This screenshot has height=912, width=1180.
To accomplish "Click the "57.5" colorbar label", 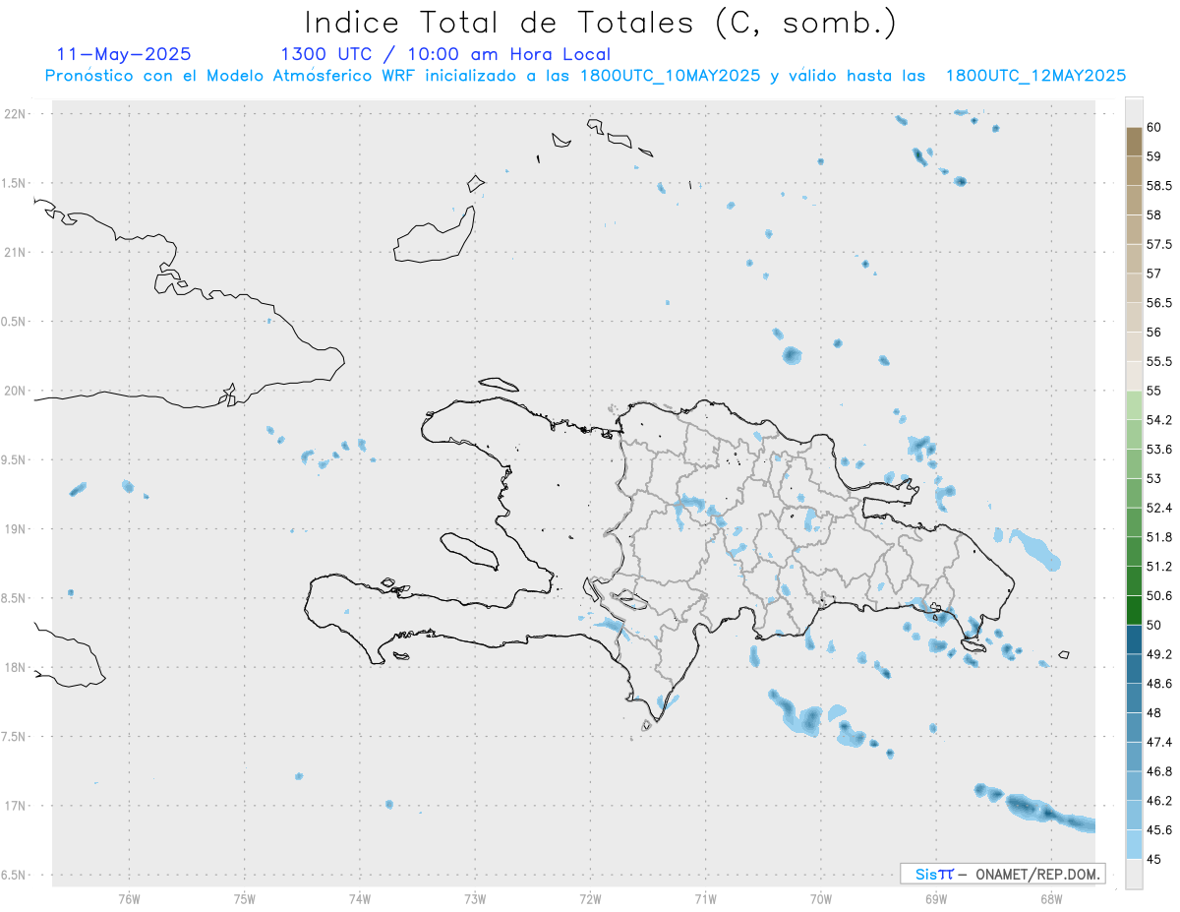I will pyautogui.click(x=1158, y=244).
